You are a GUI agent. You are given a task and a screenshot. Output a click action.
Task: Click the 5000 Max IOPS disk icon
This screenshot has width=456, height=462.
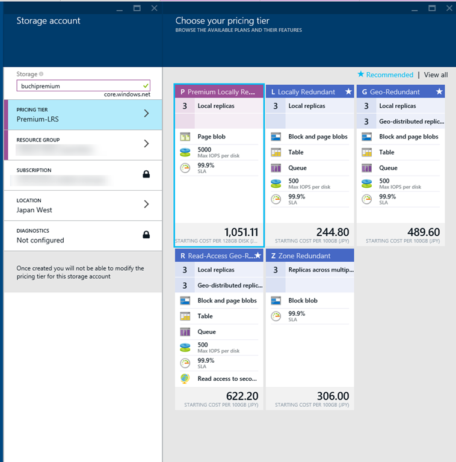[x=185, y=152]
